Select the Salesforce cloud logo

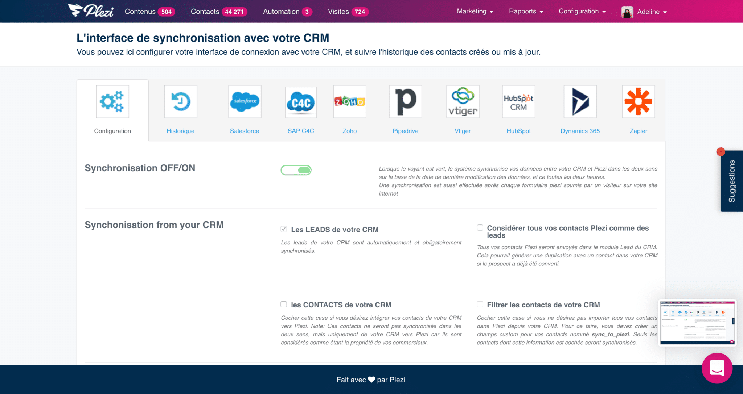(x=245, y=101)
